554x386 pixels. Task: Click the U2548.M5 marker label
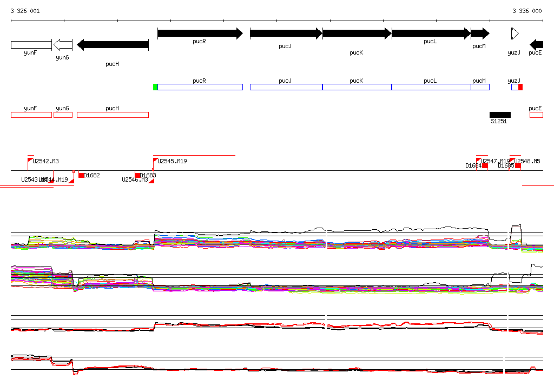pos(527,161)
